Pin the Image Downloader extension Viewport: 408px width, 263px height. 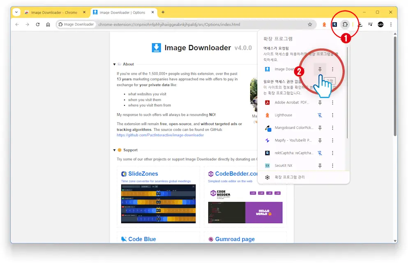click(320, 69)
